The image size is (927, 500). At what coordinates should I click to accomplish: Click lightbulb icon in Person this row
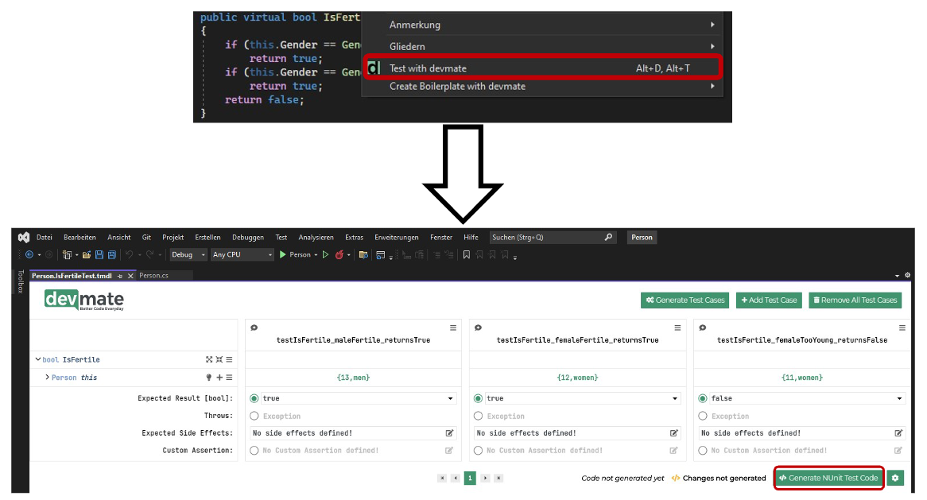208,377
